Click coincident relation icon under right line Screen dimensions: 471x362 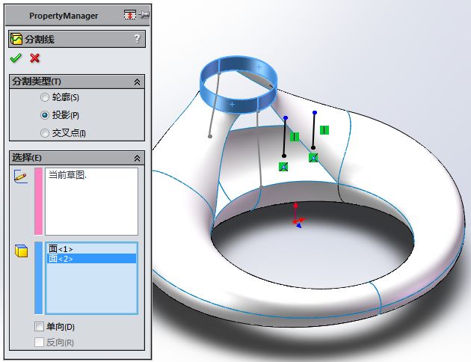(x=313, y=157)
